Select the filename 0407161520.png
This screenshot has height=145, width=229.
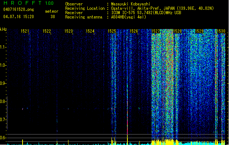(19, 10)
